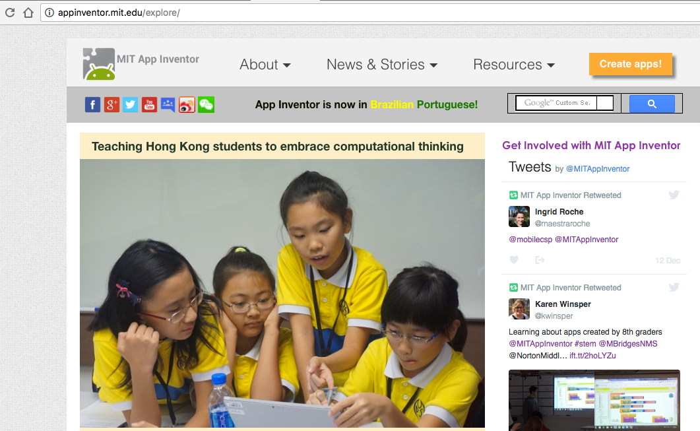Visit the Facebook page icon
Viewport: 700px width, 431px height.
(92, 104)
